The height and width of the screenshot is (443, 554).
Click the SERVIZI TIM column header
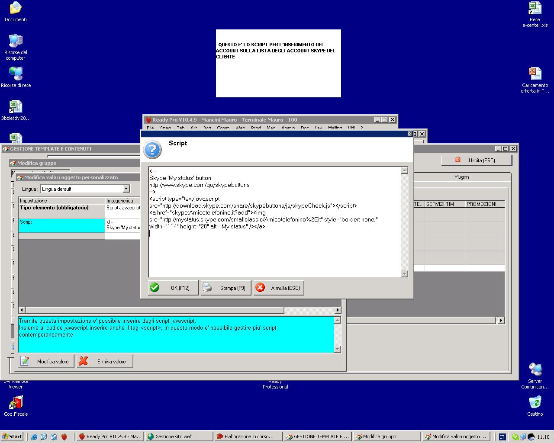click(444, 204)
